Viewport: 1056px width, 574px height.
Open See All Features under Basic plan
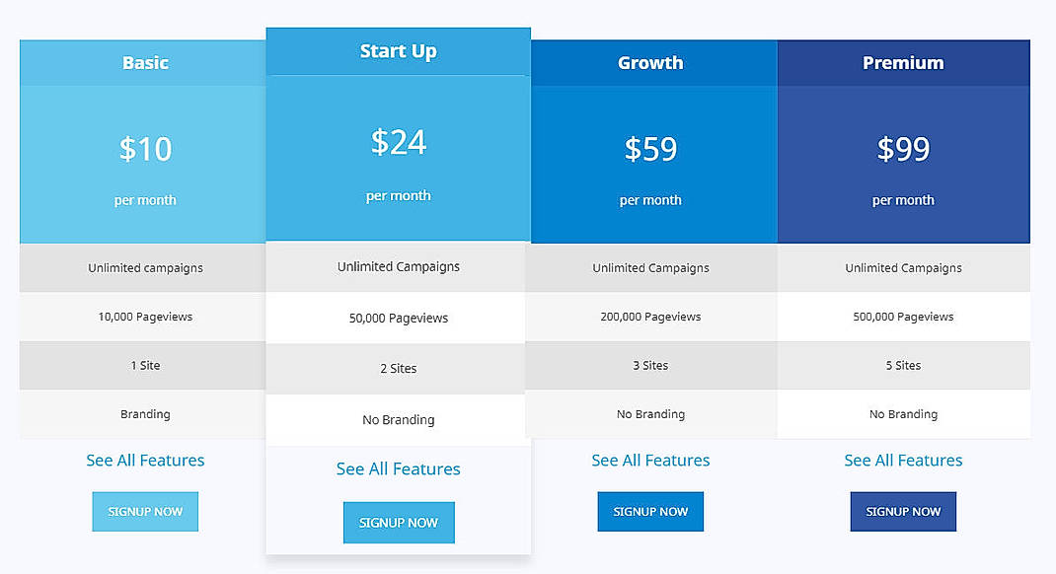(145, 460)
